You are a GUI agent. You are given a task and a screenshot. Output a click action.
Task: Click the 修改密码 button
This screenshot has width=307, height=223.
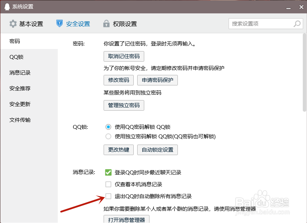tap(118, 80)
